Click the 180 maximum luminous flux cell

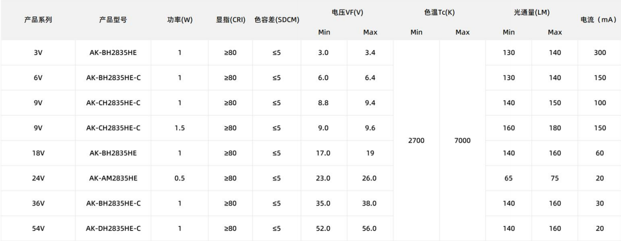point(555,128)
